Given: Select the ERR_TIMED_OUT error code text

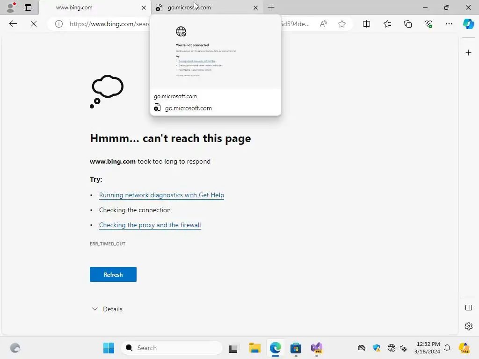Looking at the screenshot, I should click(108, 244).
